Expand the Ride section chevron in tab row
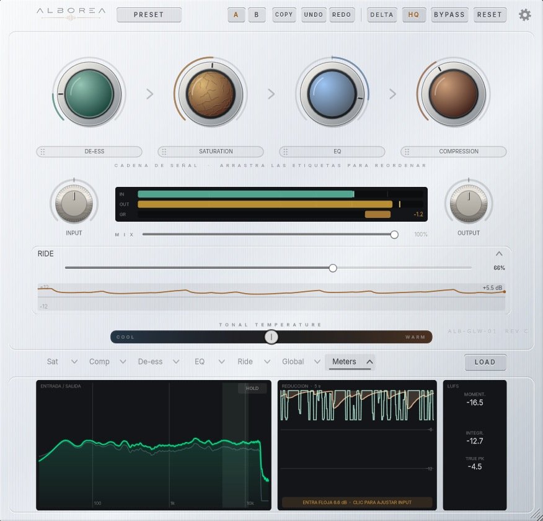543x521 pixels. click(267, 362)
